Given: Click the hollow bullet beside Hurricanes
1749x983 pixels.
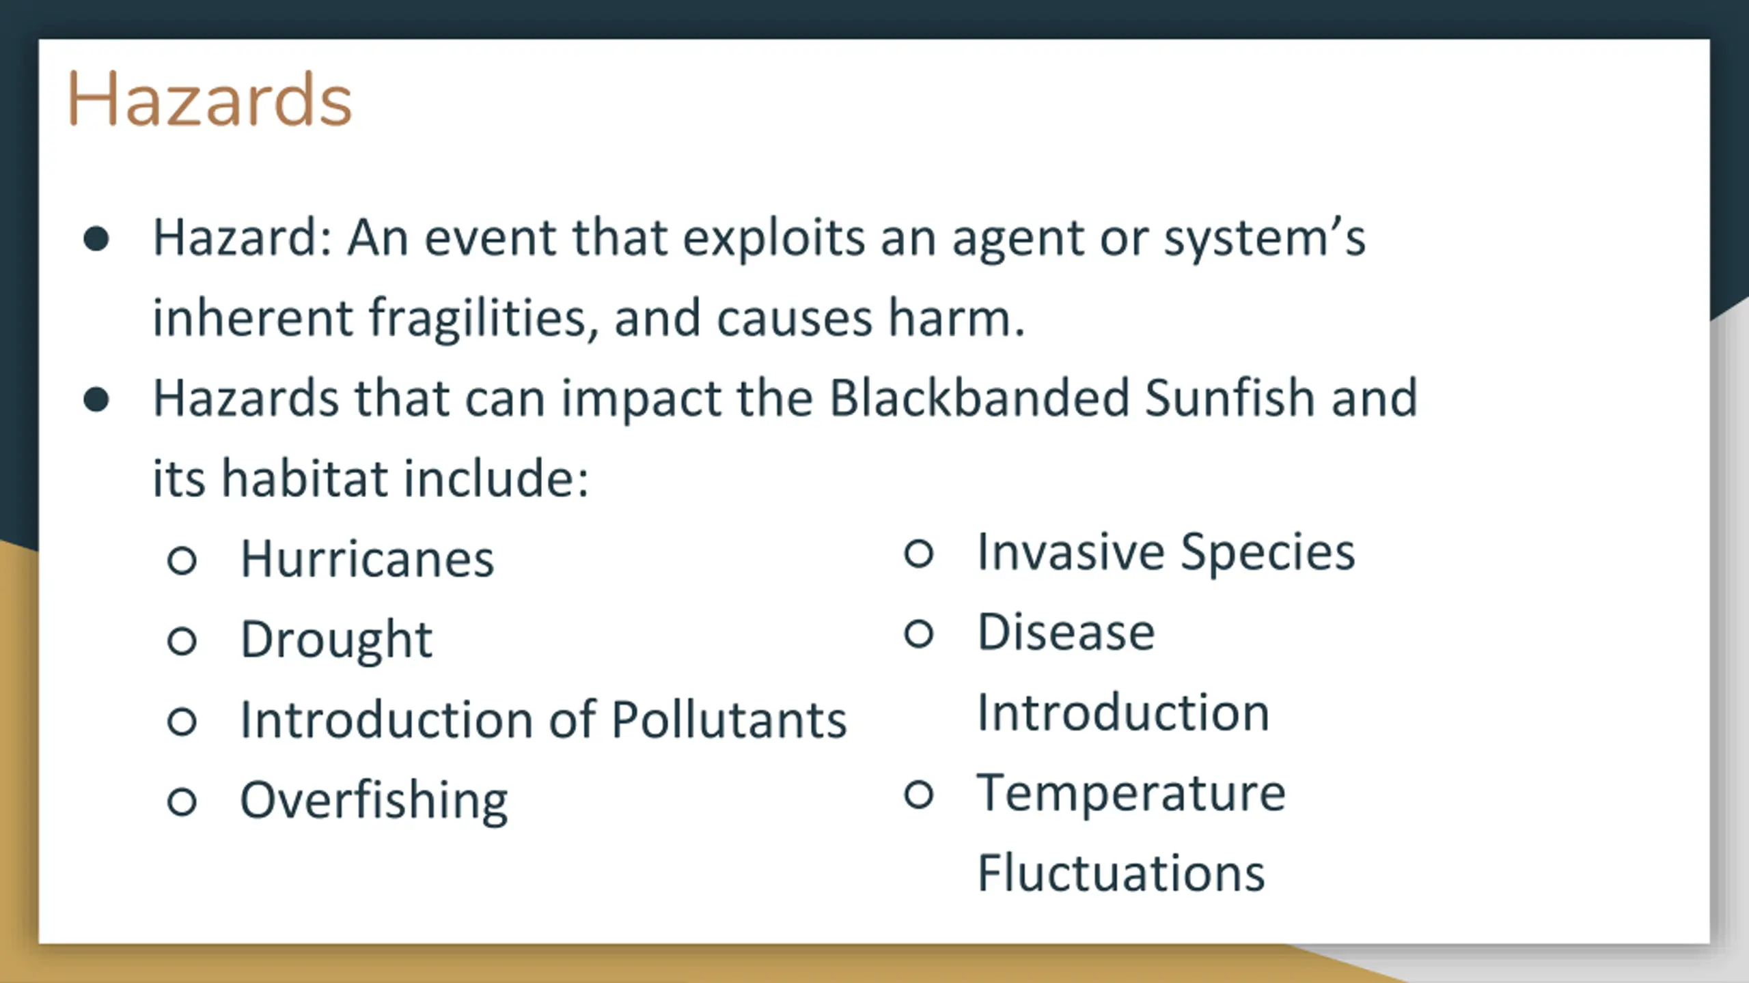Looking at the screenshot, I should (182, 560).
